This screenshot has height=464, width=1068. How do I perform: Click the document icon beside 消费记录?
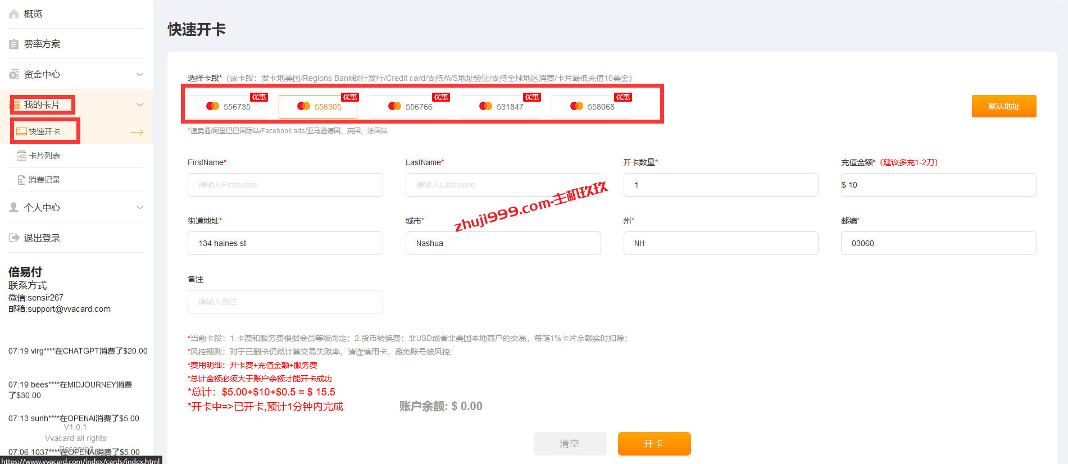pos(21,180)
